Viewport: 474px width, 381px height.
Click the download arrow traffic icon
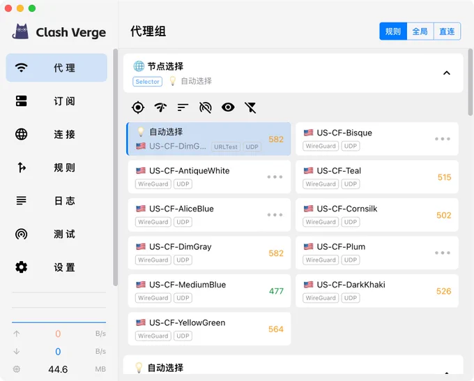(x=17, y=351)
